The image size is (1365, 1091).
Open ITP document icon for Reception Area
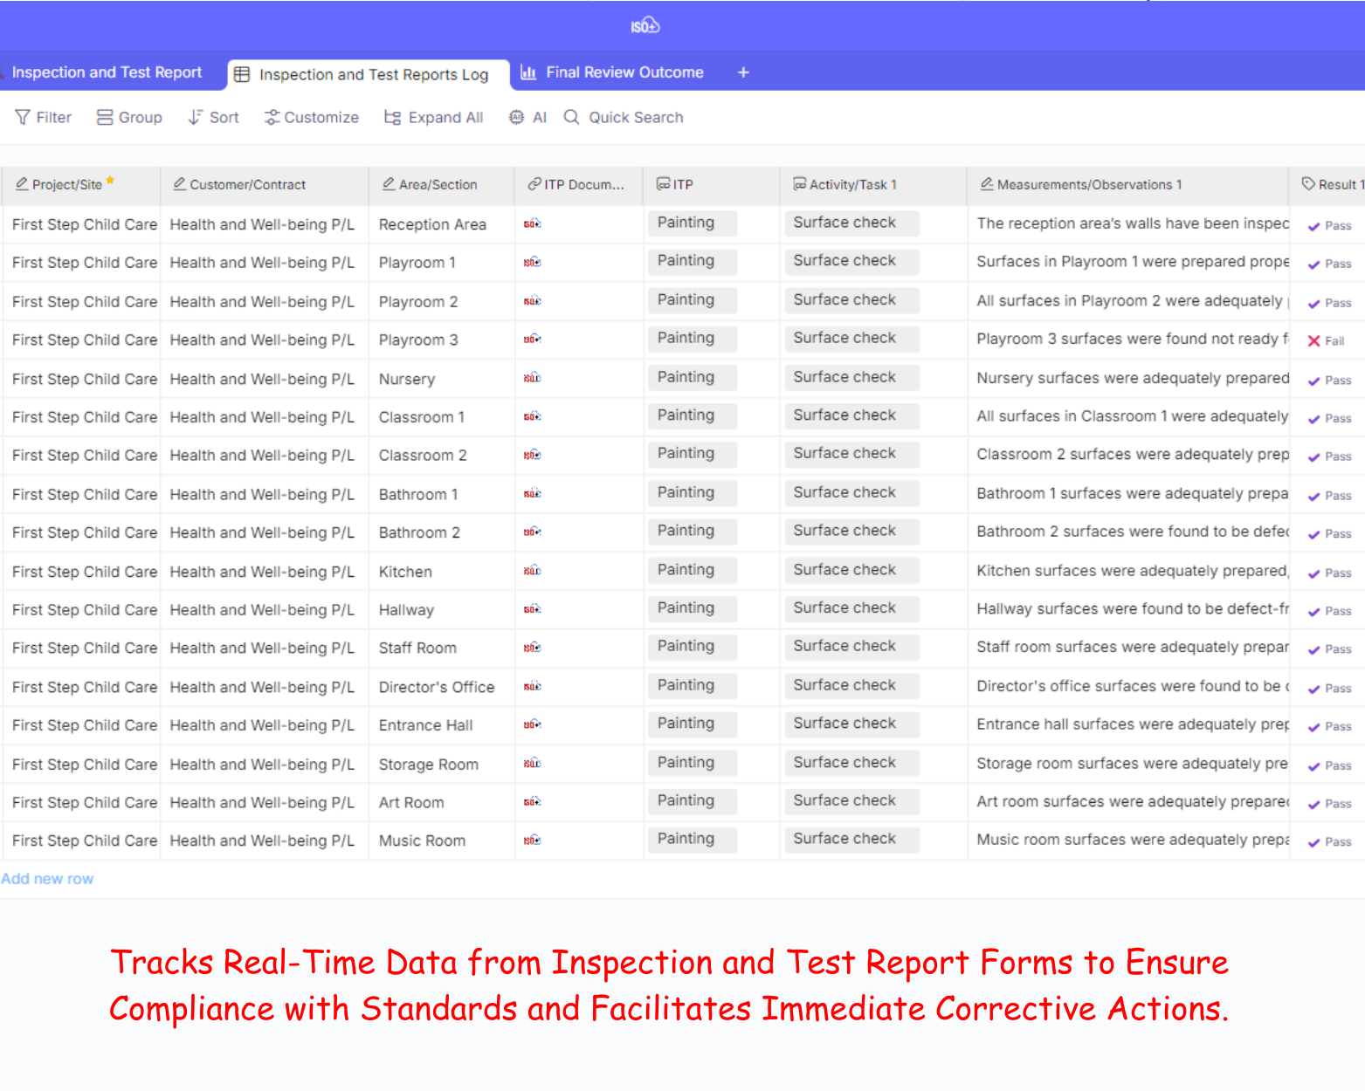click(532, 224)
